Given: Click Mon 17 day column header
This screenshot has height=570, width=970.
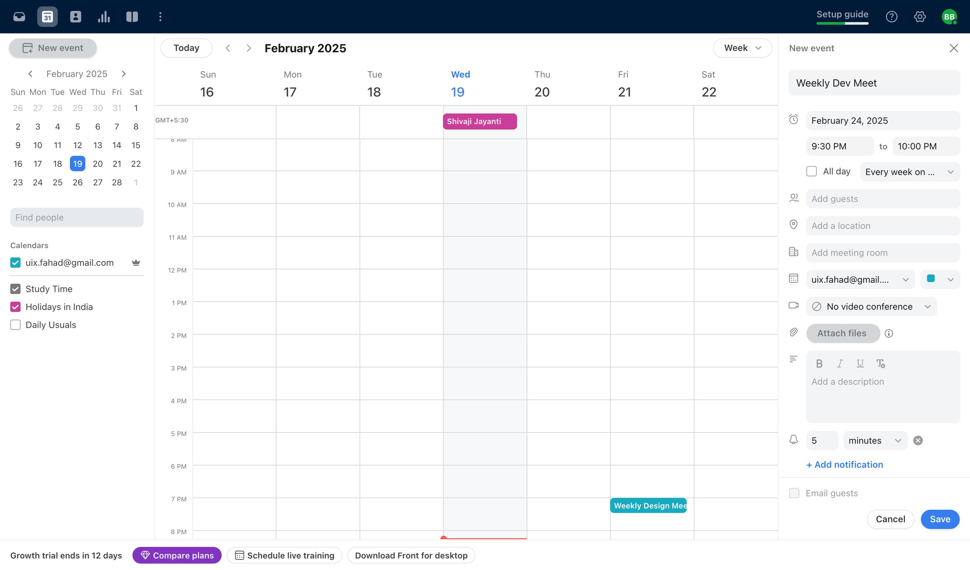Looking at the screenshot, I should click(292, 84).
